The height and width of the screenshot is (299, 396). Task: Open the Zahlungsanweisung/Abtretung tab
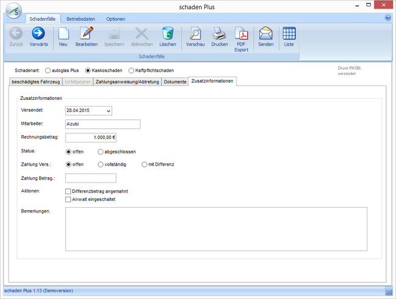pyautogui.click(x=127, y=82)
